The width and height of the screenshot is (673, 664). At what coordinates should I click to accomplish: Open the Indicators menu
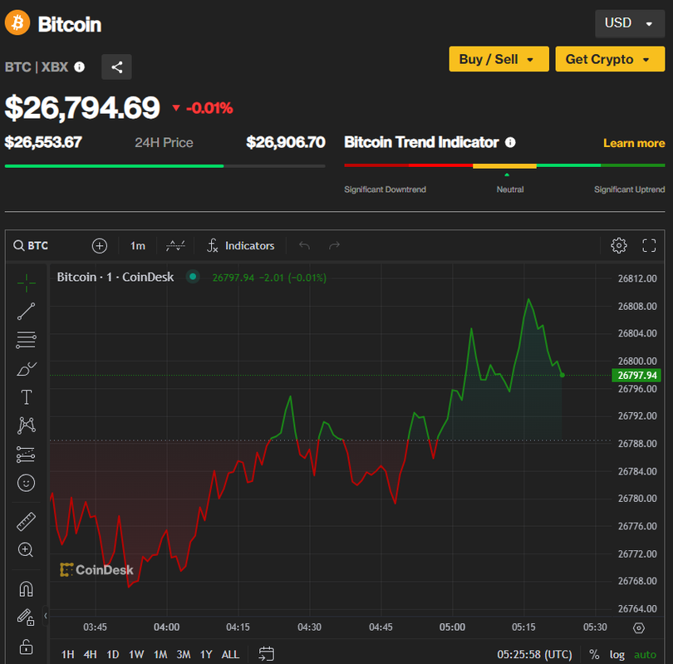point(241,245)
